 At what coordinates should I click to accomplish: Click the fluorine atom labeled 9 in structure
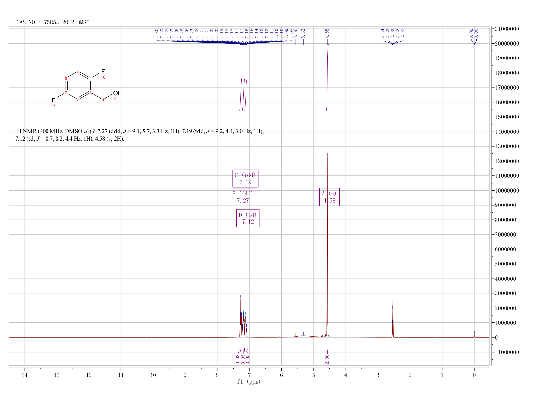click(54, 100)
